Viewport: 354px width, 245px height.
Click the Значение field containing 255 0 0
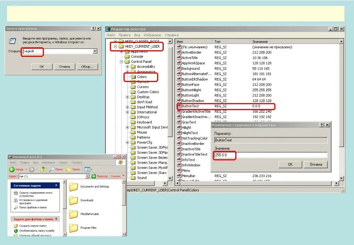coord(270,155)
